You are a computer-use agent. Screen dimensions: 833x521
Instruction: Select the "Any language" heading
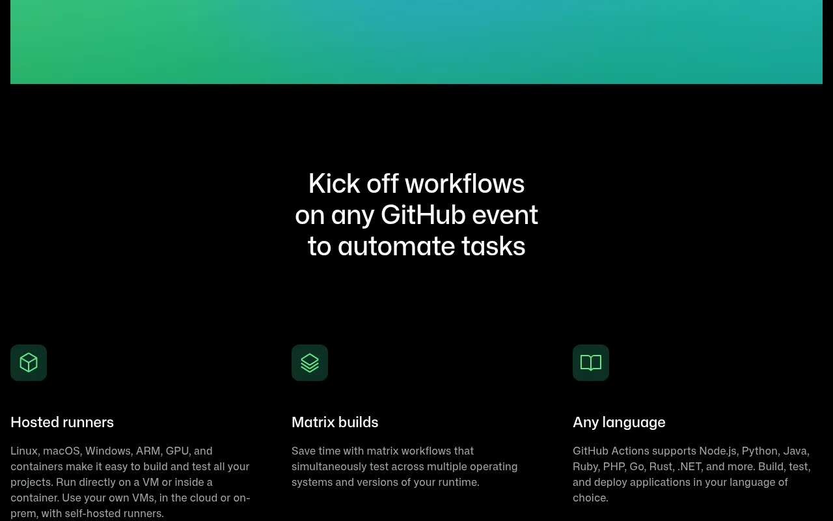click(619, 422)
